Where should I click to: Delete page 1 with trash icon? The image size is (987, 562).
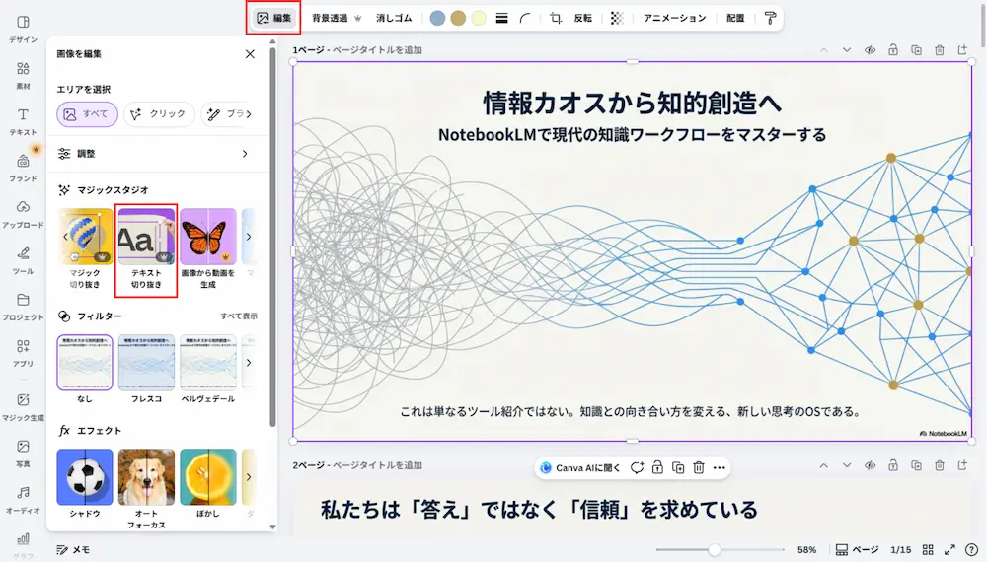940,50
